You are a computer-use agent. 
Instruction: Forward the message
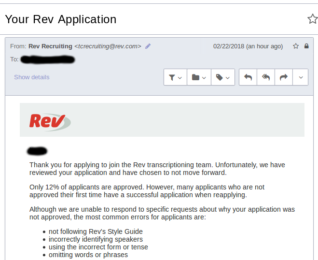pos(284,77)
